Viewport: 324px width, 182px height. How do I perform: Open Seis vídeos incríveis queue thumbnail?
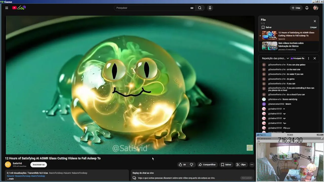[269, 46]
